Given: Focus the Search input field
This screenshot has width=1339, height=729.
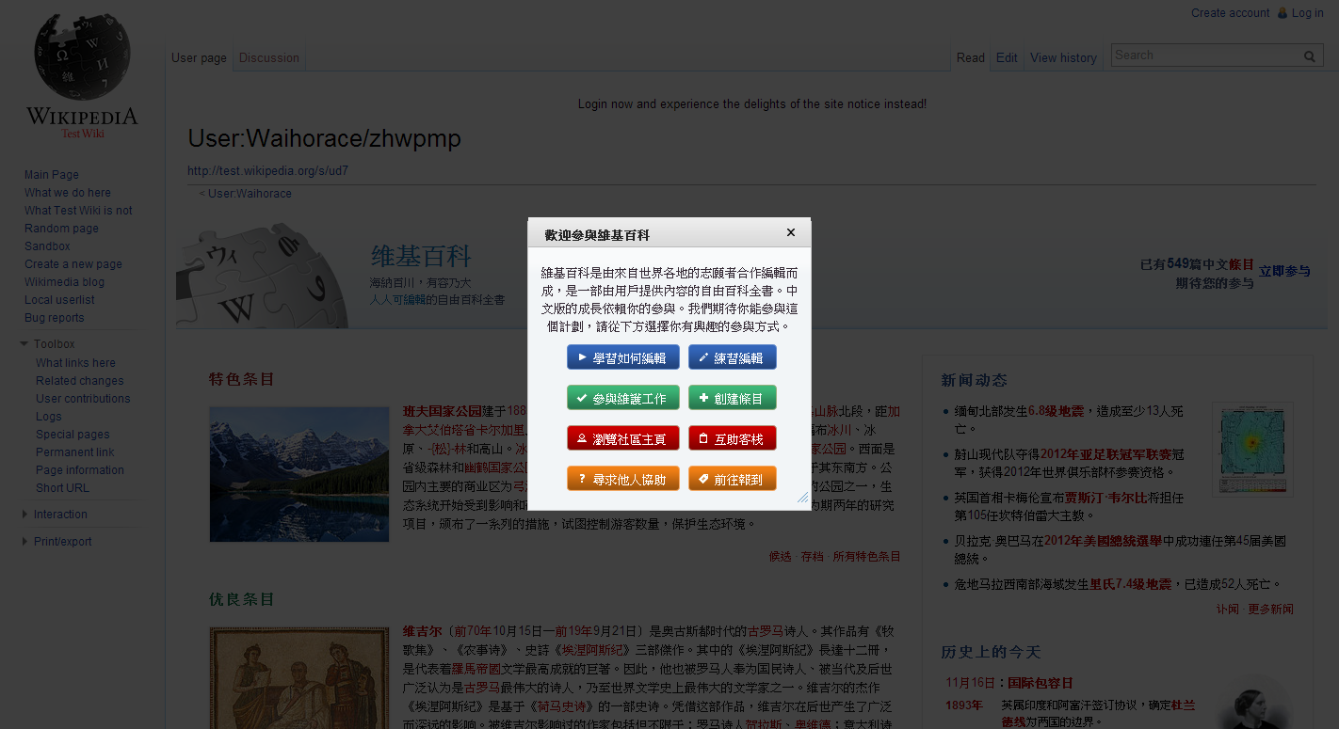Looking at the screenshot, I should pos(1205,55).
